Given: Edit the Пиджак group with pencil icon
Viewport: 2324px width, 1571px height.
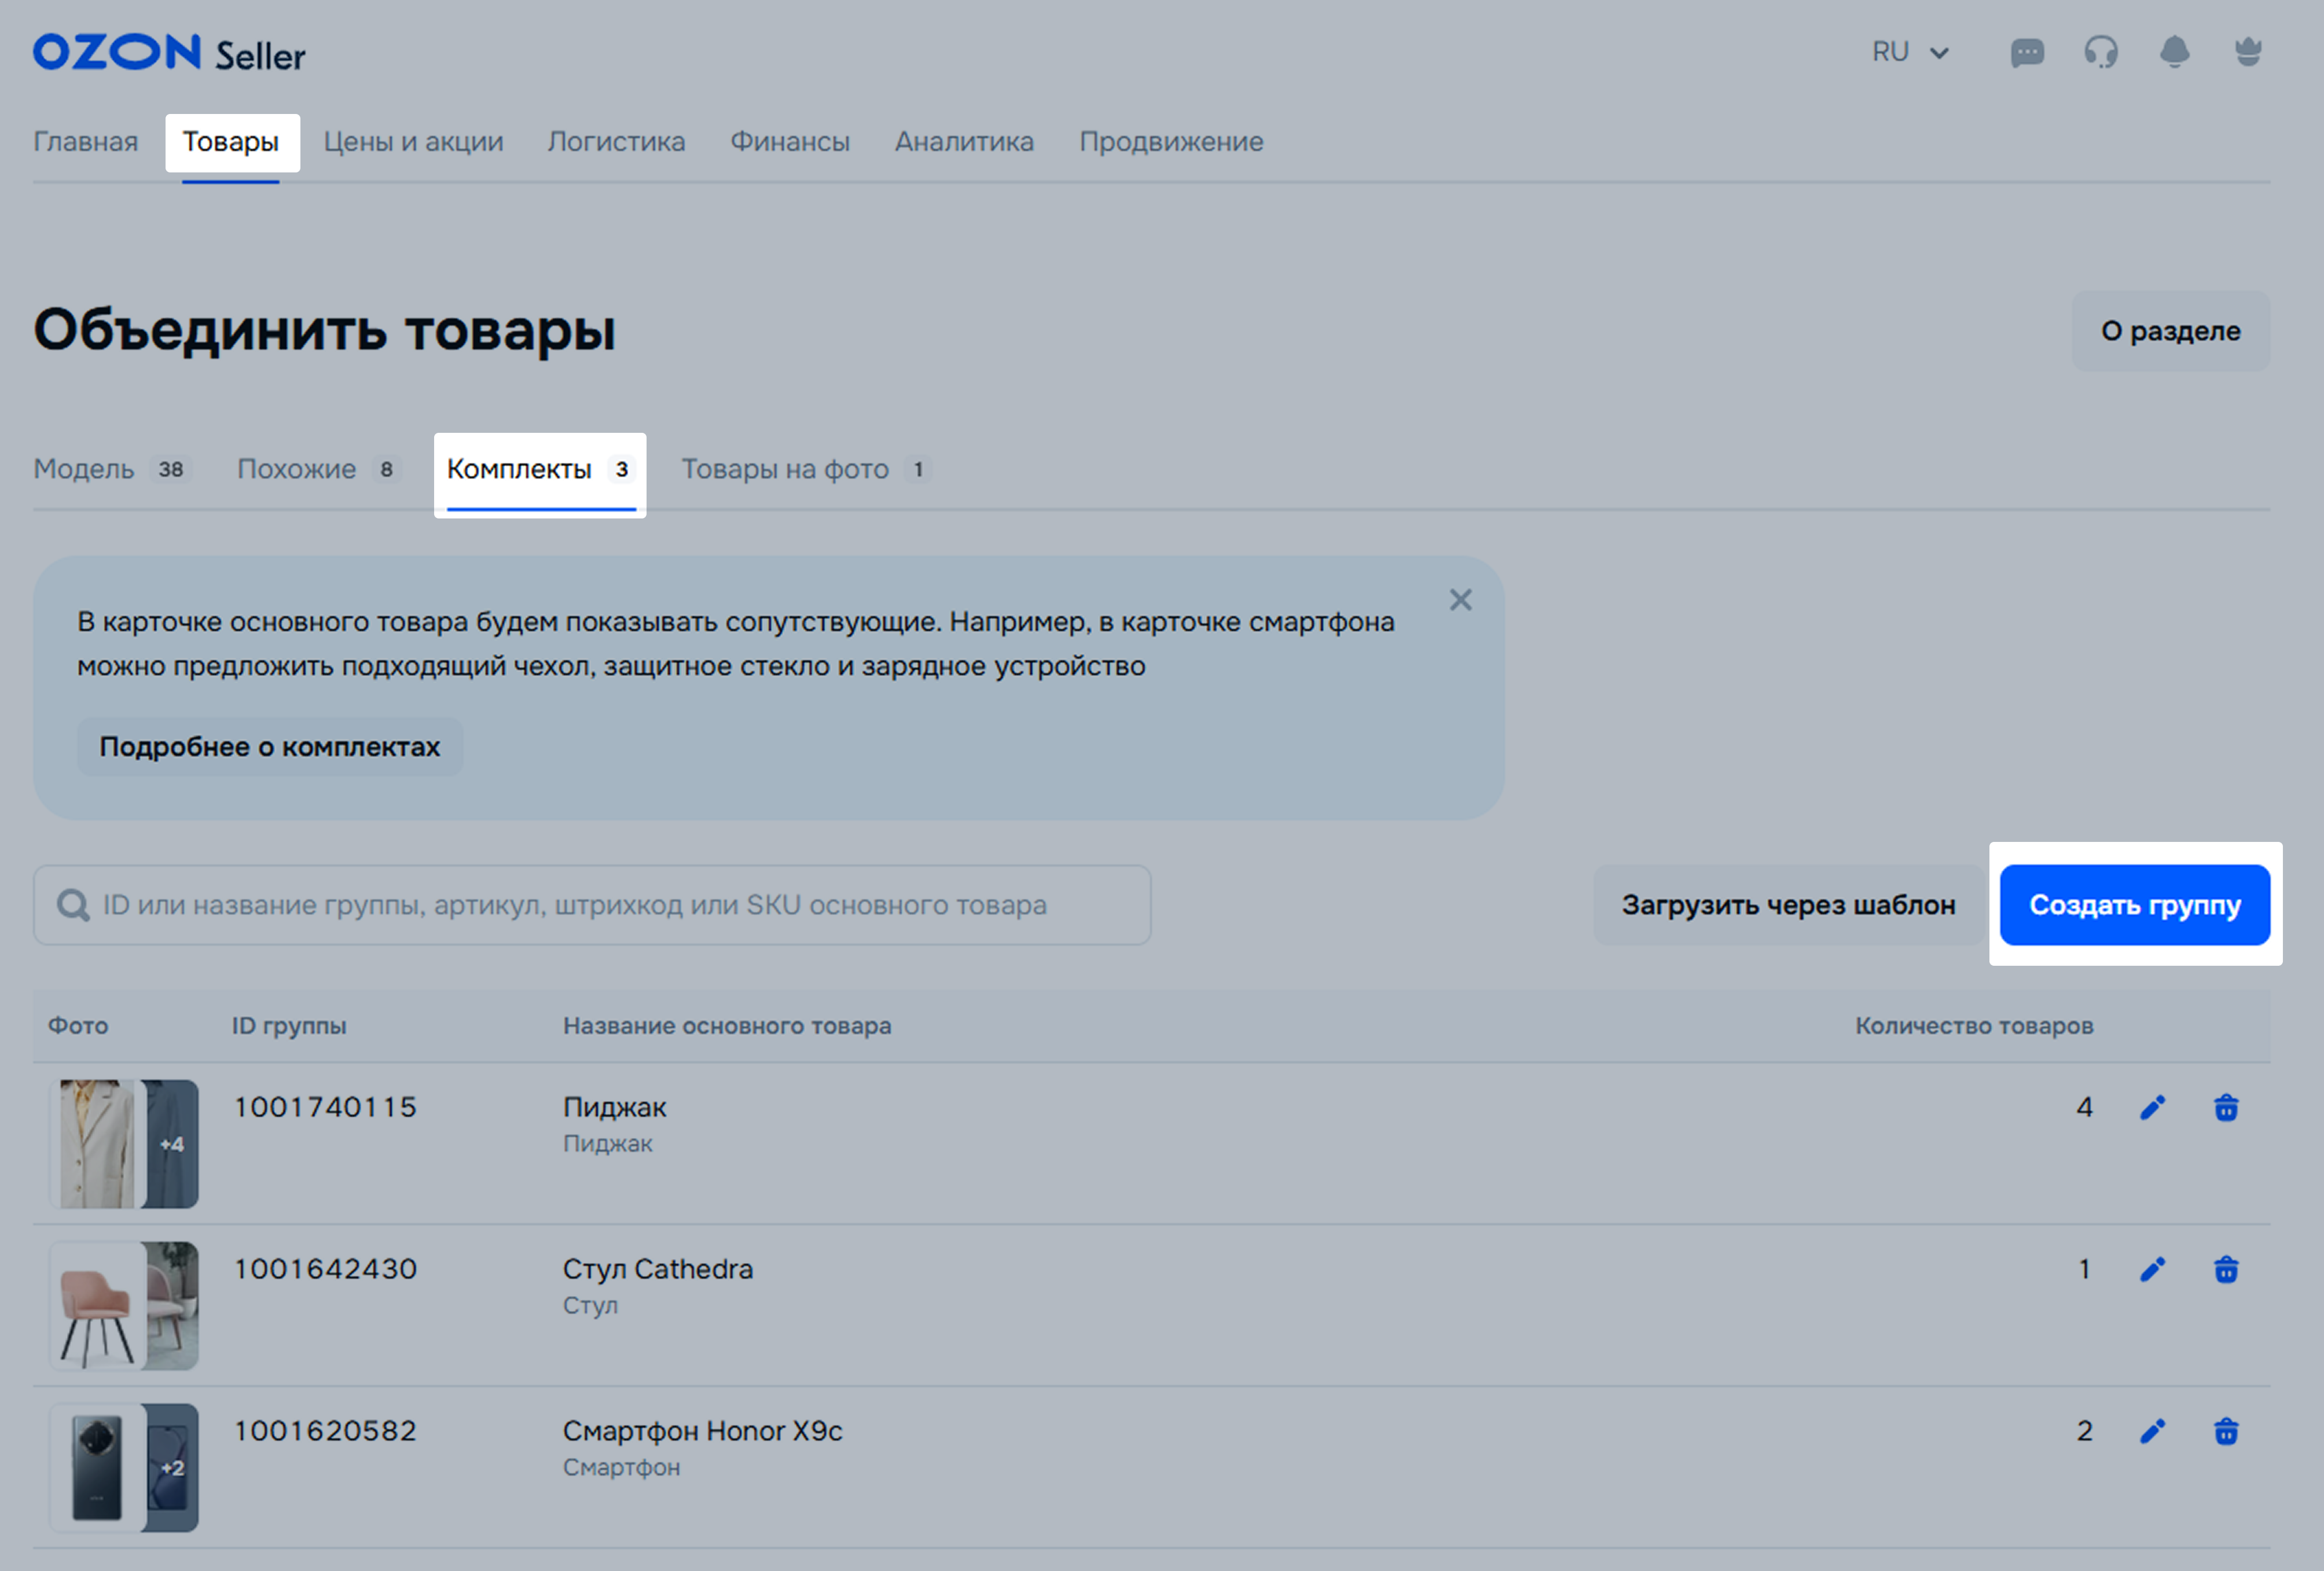Looking at the screenshot, I should (2152, 1108).
